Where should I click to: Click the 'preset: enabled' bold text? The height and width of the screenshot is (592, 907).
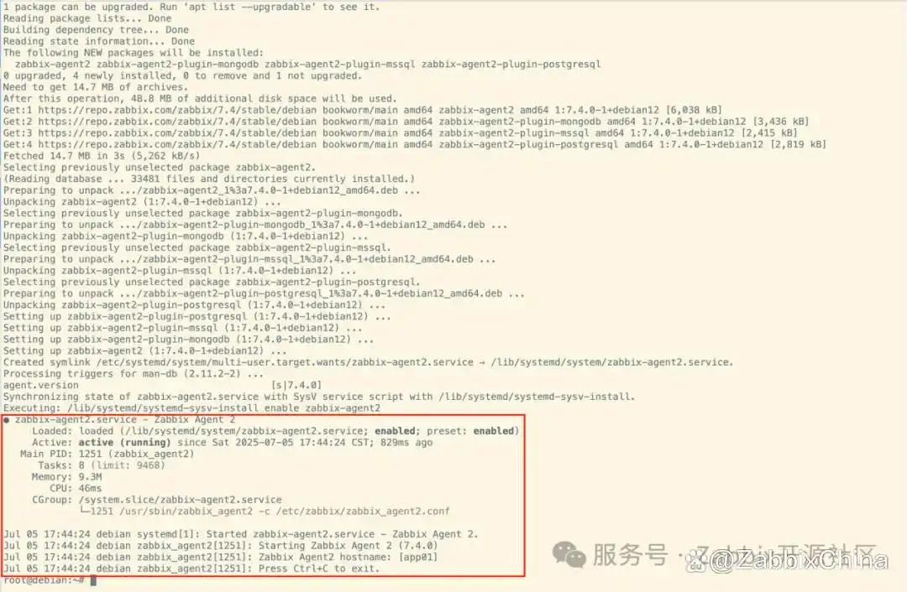(x=473, y=431)
